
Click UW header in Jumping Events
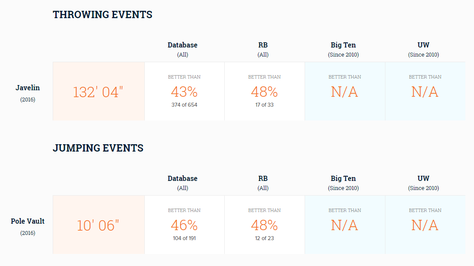tap(423, 183)
